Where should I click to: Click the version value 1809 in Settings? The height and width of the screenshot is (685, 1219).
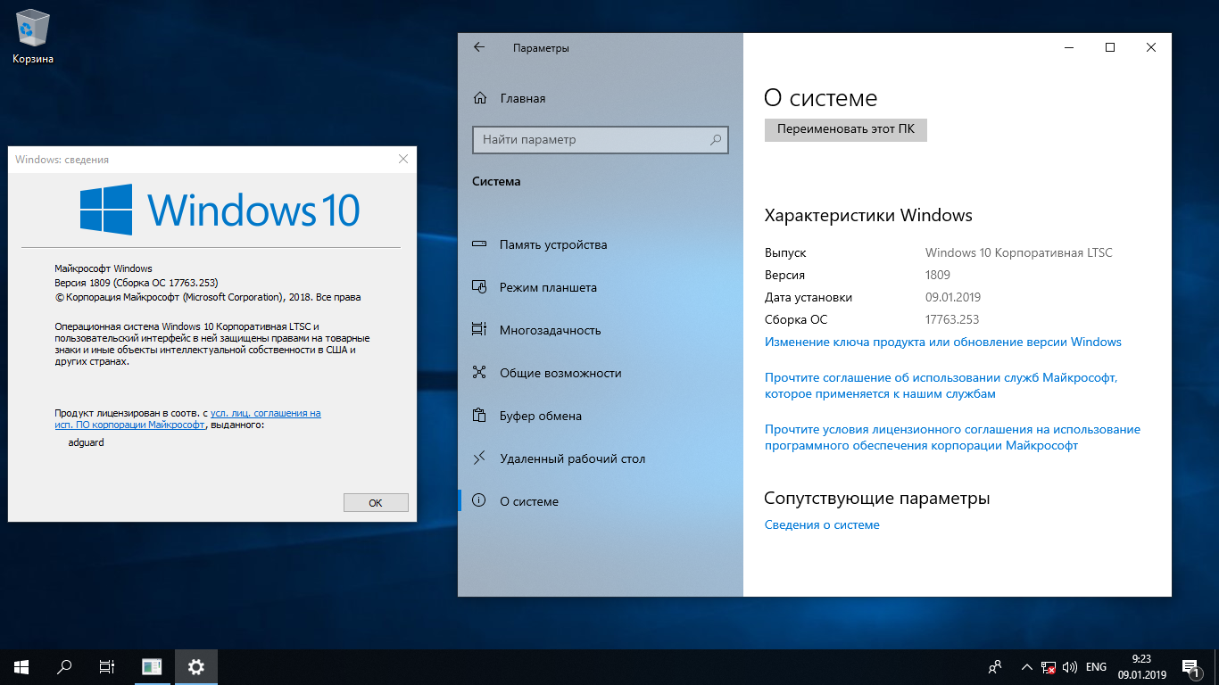pos(938,275)
